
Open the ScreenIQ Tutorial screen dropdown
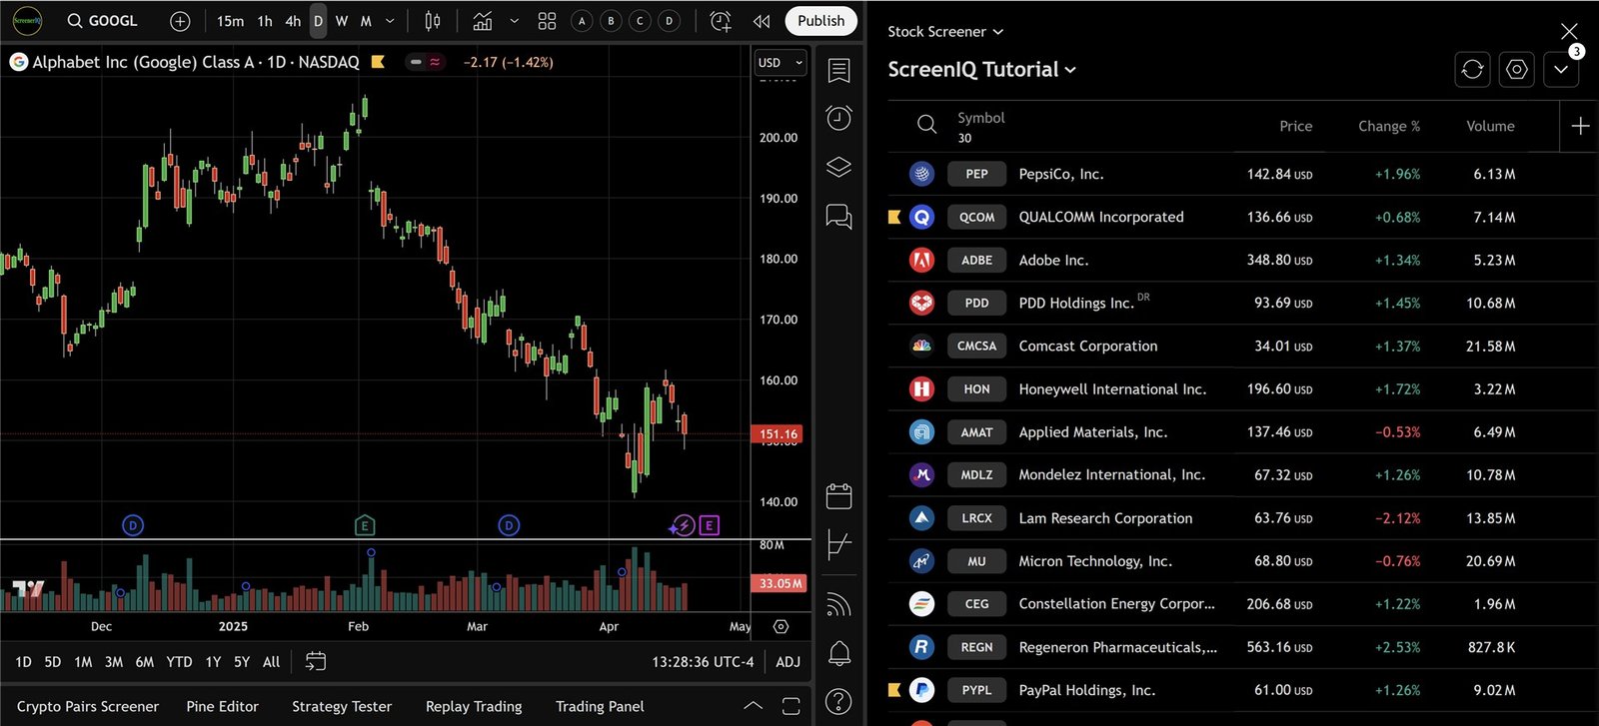[981, 70]
